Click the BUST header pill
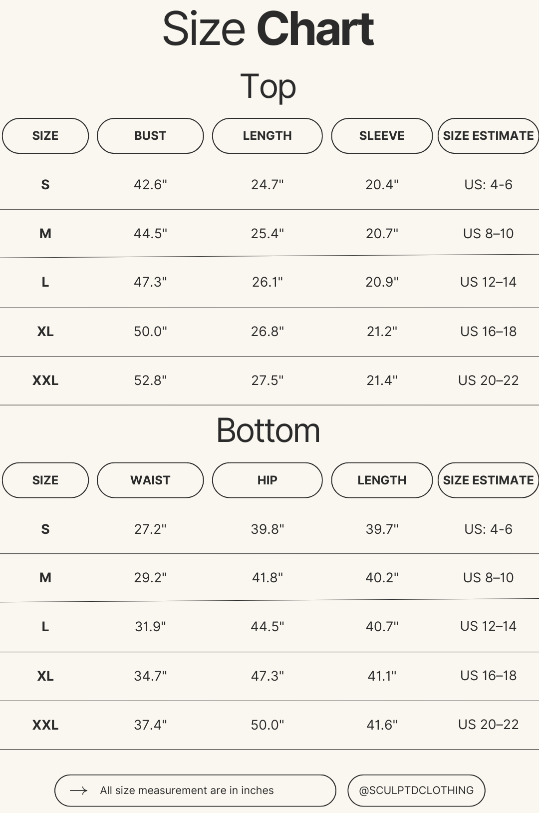 [150, 136]
